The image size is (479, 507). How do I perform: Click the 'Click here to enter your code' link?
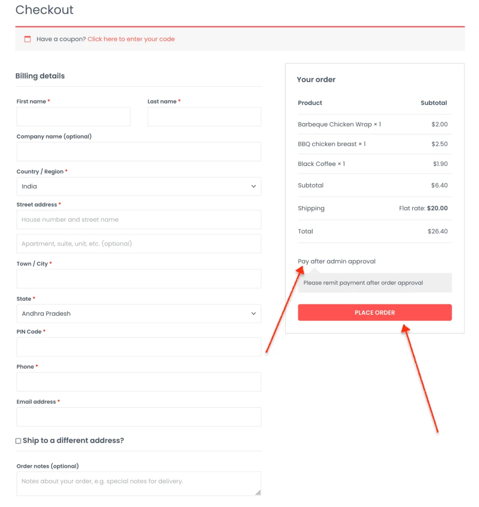[131, 39]
